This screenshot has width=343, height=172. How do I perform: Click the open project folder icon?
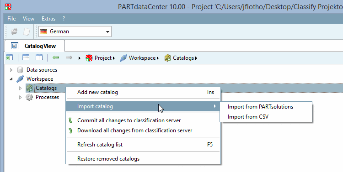[14, 31]
